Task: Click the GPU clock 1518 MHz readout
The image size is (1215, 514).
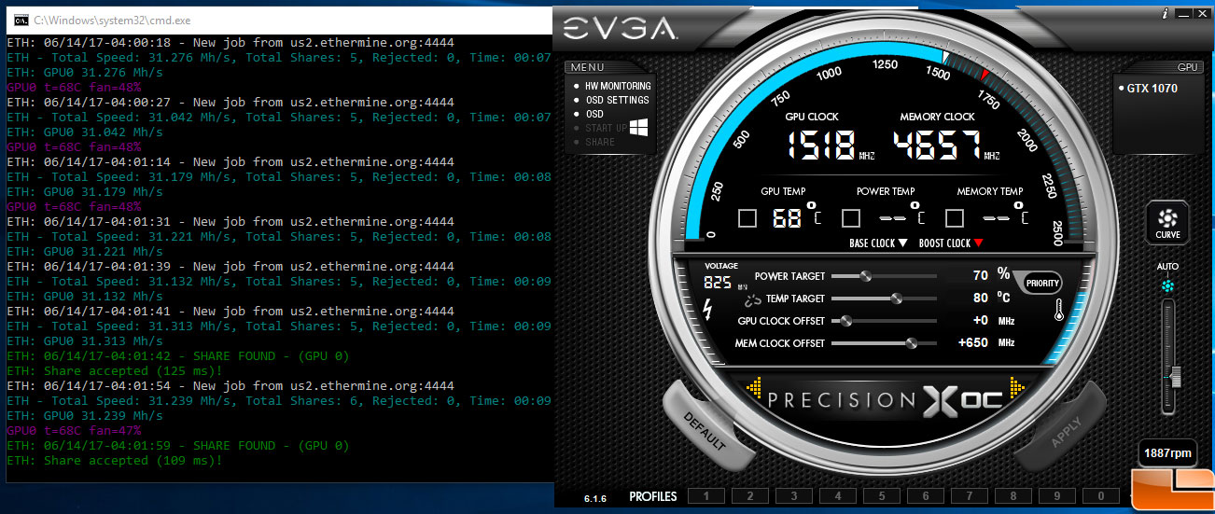Action: coord(821,146)
